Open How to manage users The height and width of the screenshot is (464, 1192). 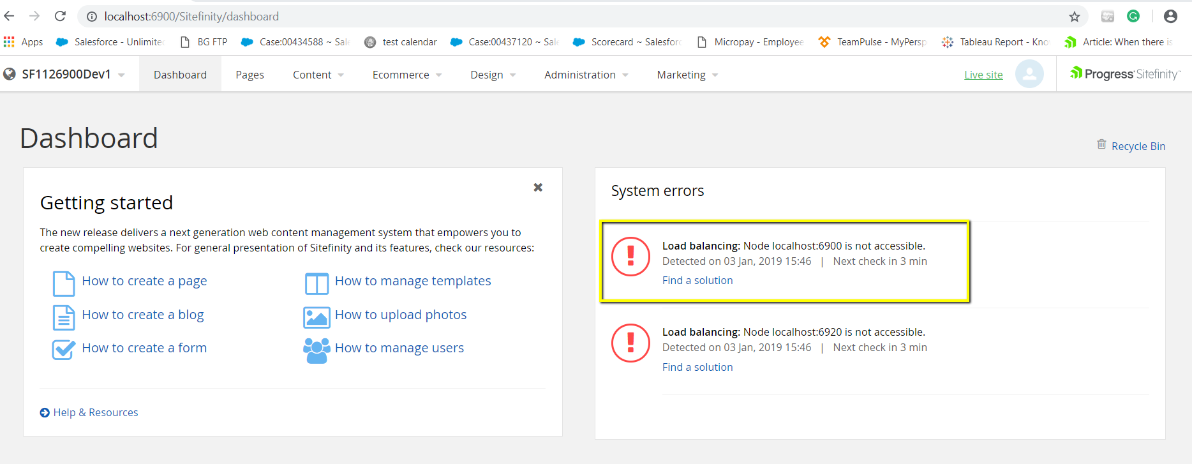pyautogui.click(x=399, y=348)
